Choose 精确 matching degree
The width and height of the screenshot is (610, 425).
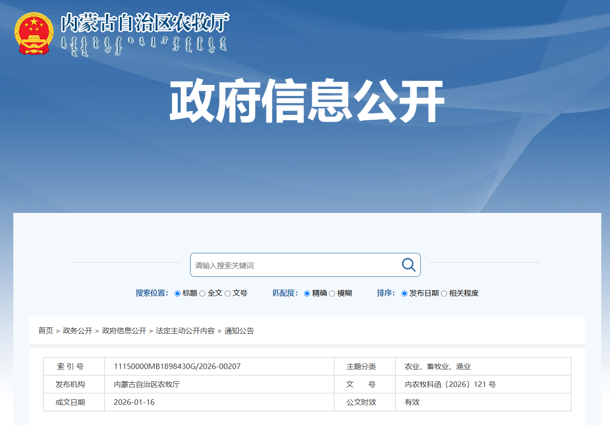click(307, 294)
